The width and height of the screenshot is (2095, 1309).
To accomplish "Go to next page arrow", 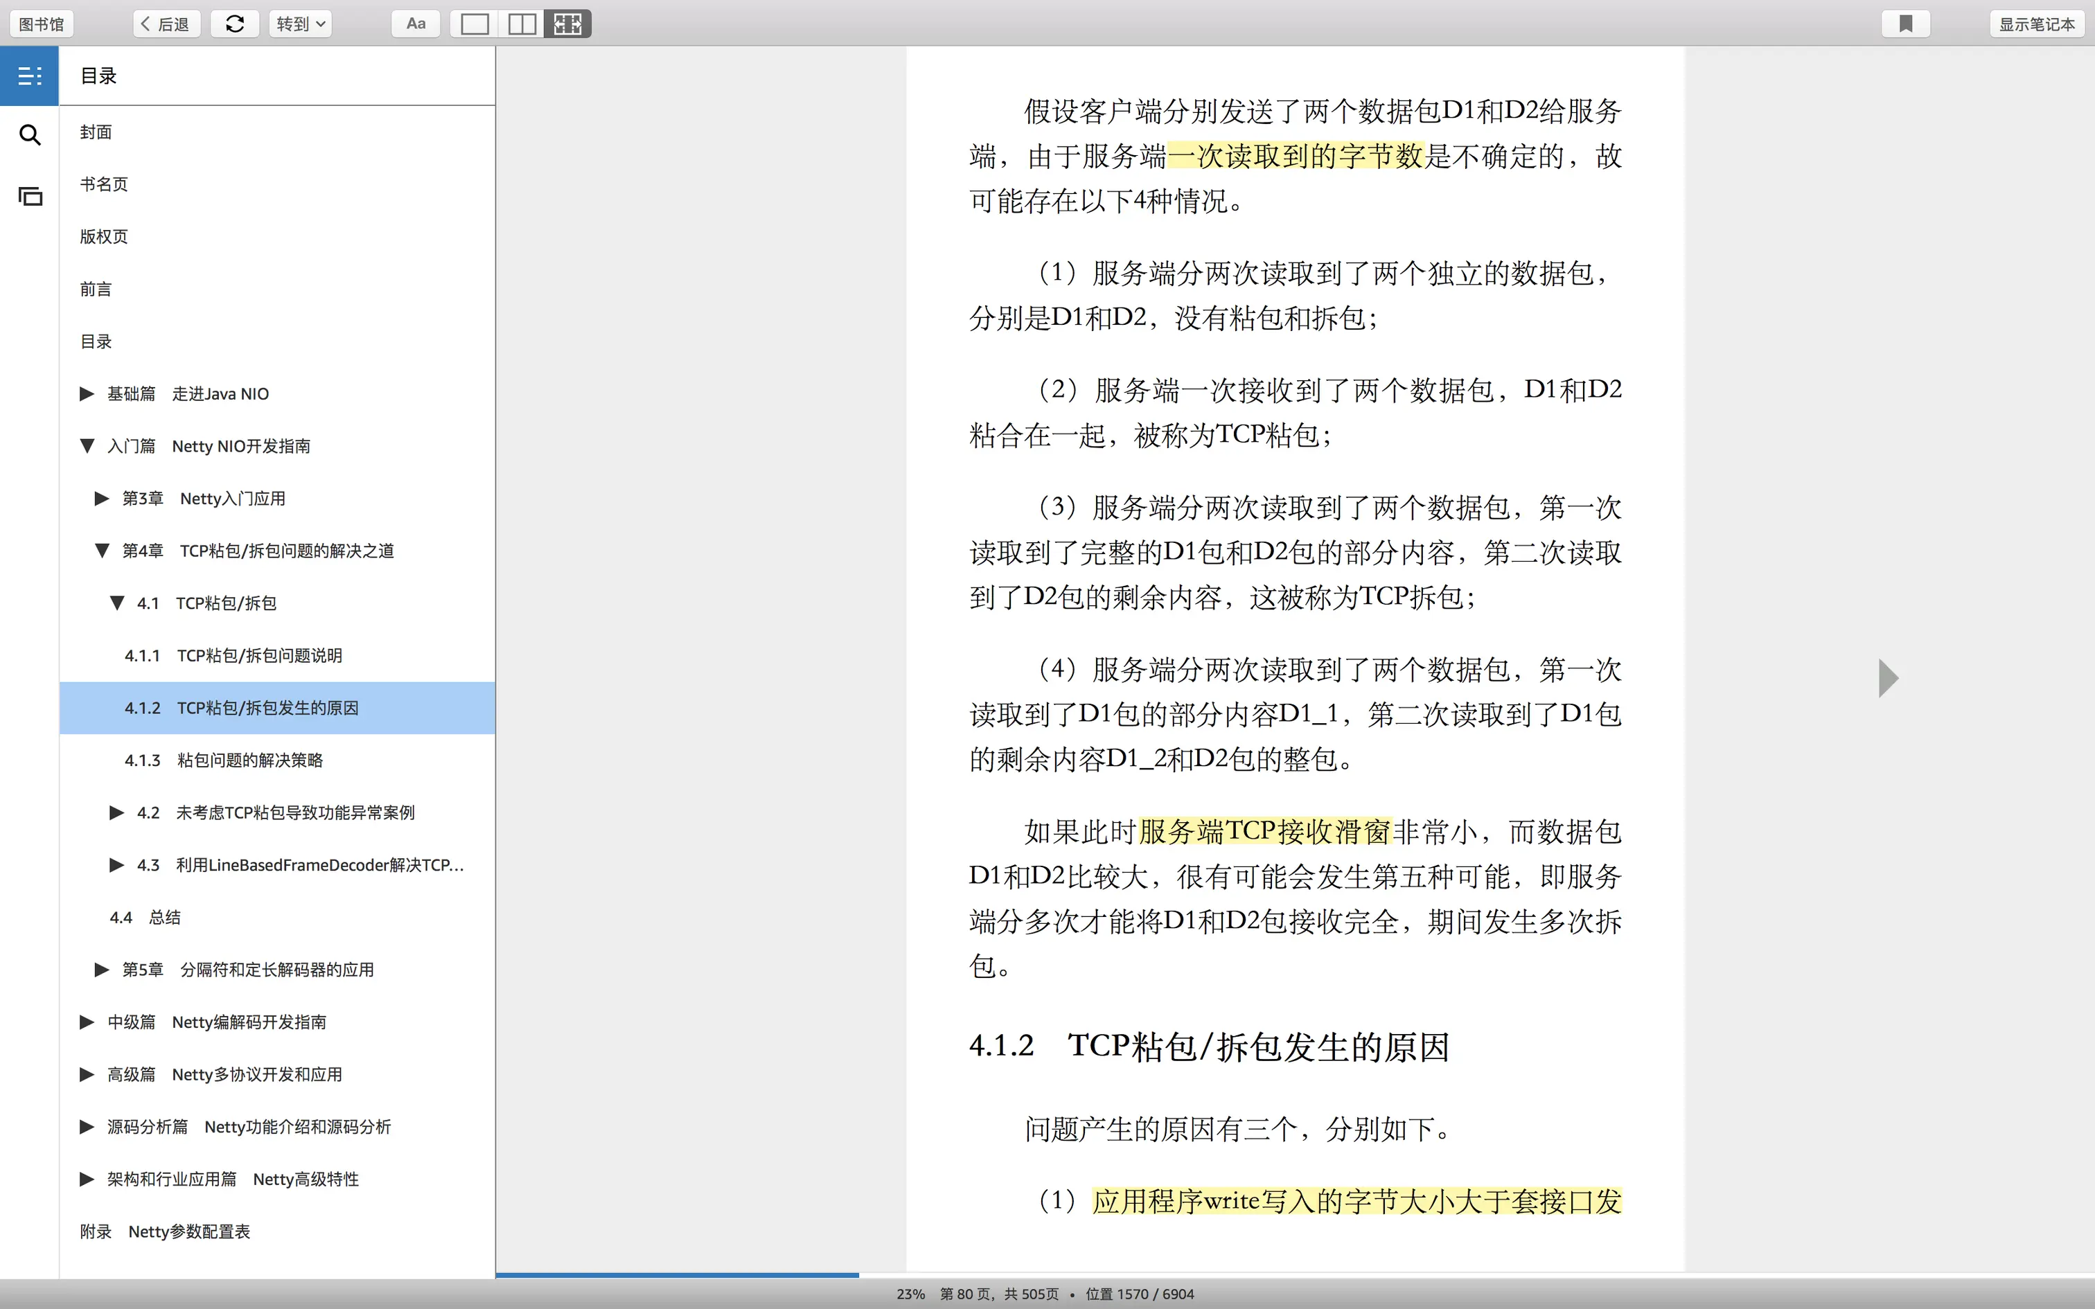I will pos(1888,678).
